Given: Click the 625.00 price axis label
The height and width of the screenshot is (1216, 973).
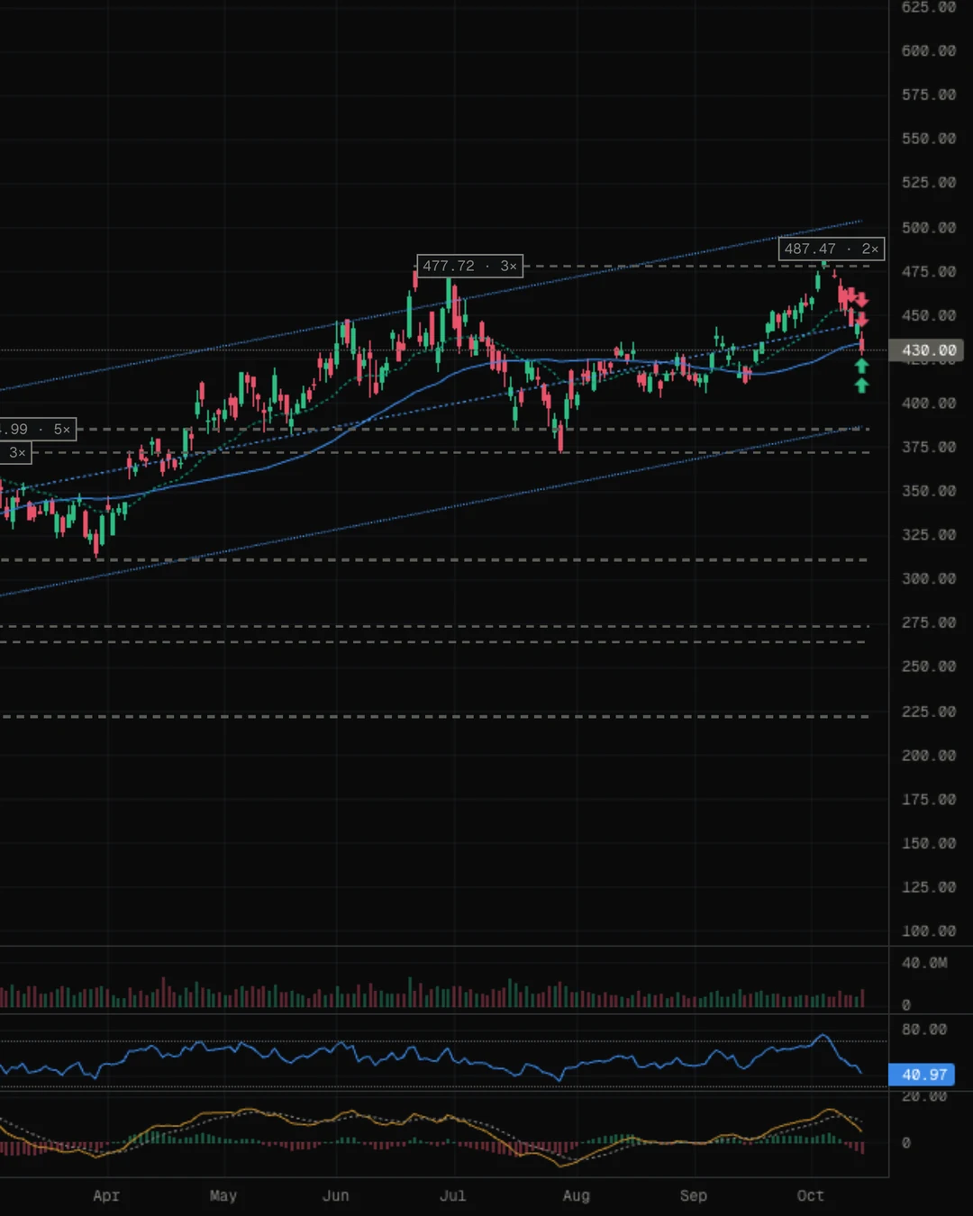Looking at the screenshot, I should [x=929, y=7].
